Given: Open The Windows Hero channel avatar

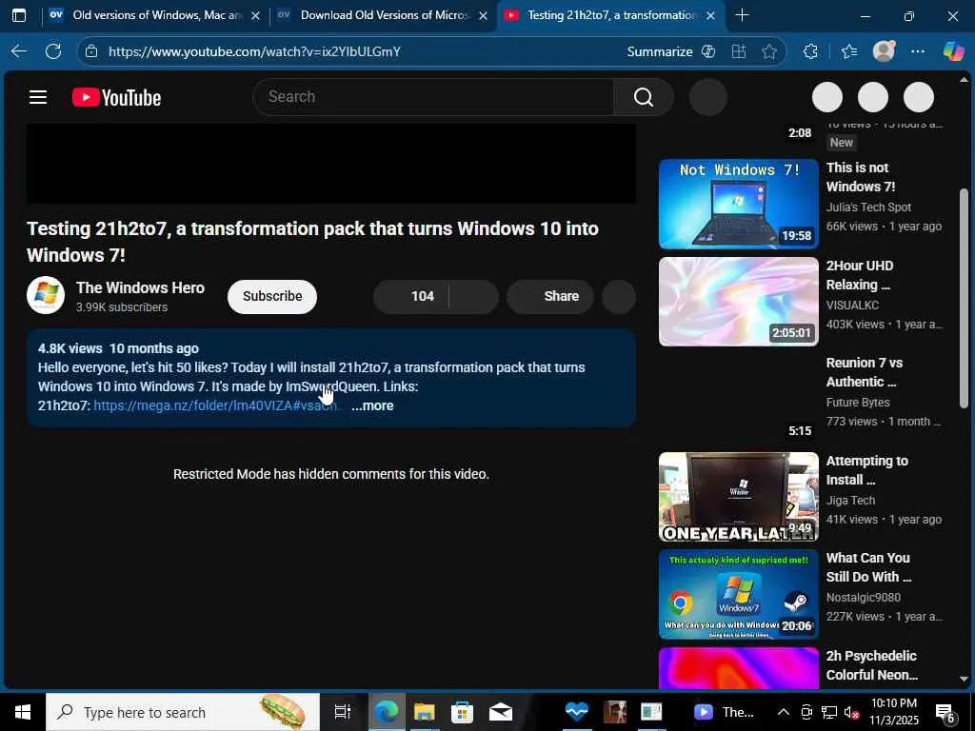Looking at the screenshot, I should (46, 295).
